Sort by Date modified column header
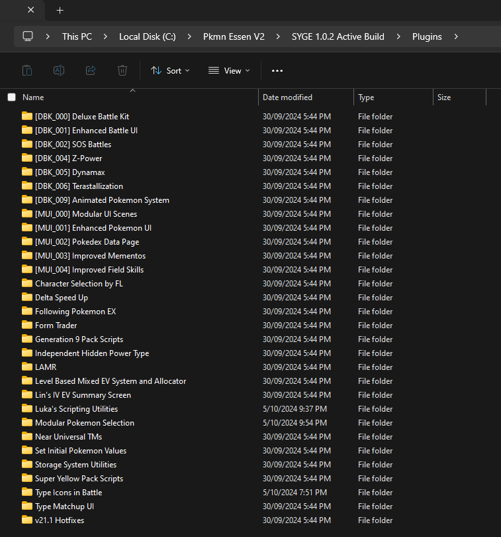 click(x=287, y=97)
